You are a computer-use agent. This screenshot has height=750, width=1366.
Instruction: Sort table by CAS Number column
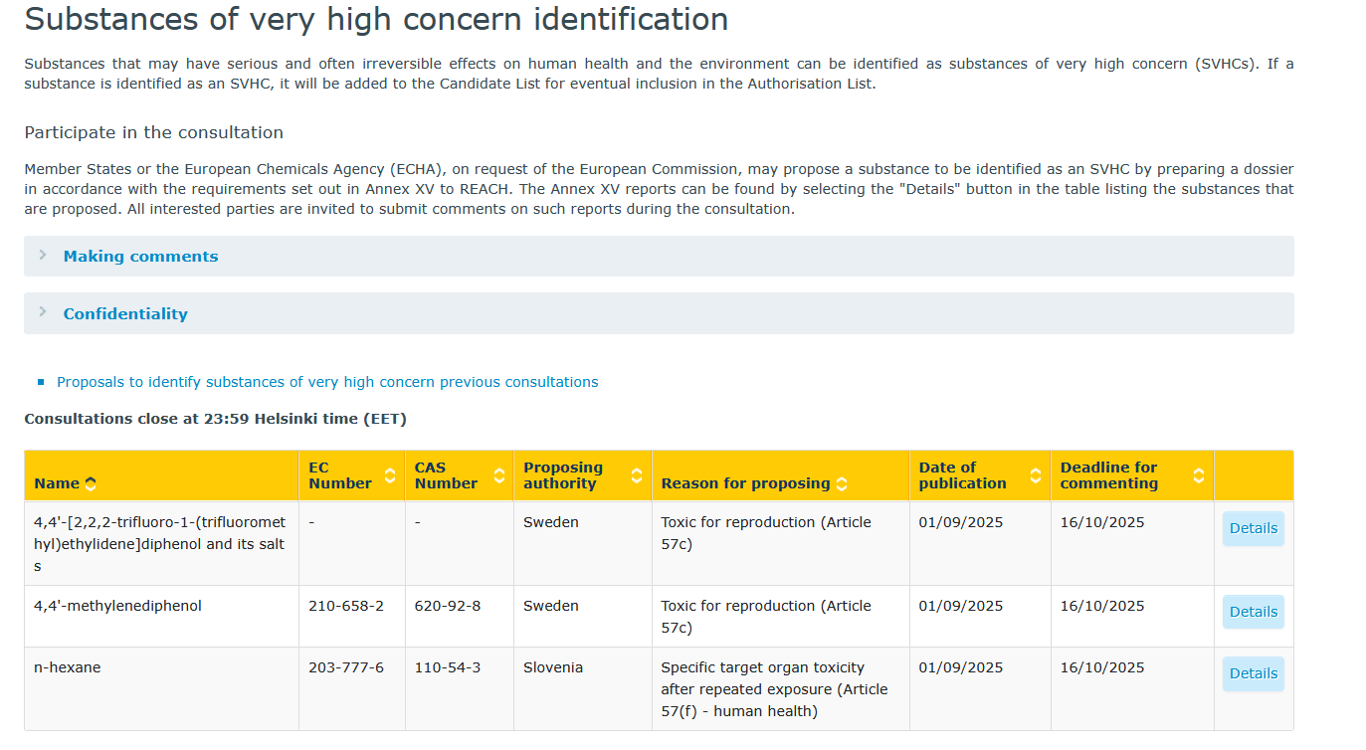coord(499,475)
